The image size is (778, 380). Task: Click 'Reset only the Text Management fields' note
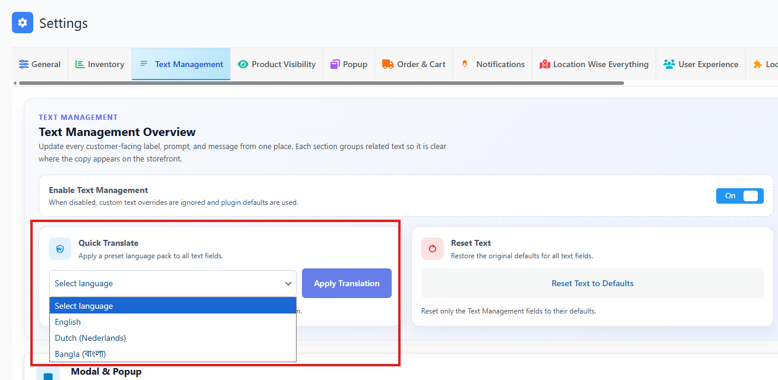(x=508, y=311)
